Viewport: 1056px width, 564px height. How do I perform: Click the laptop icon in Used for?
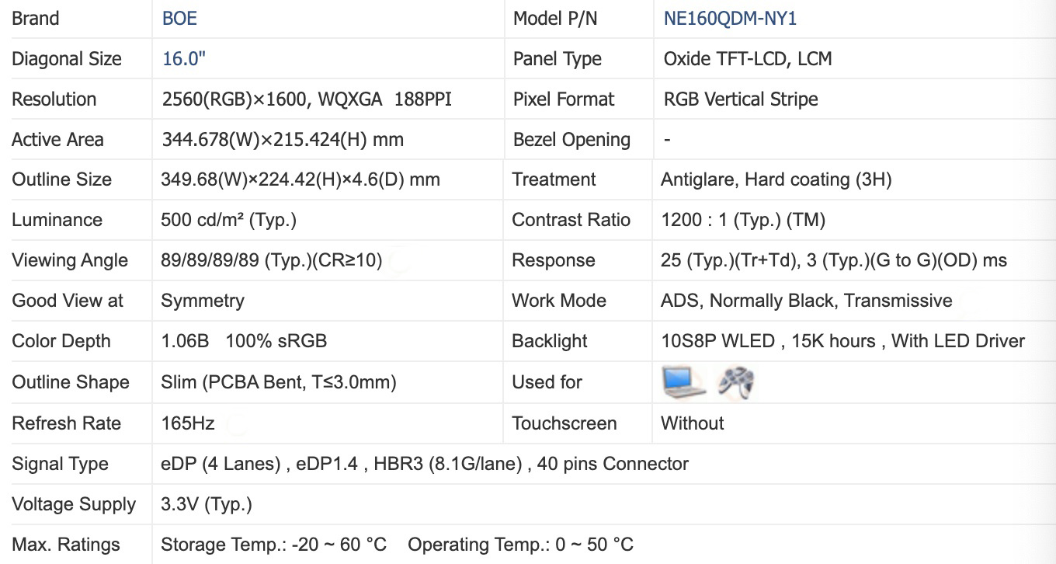point(684,382)
